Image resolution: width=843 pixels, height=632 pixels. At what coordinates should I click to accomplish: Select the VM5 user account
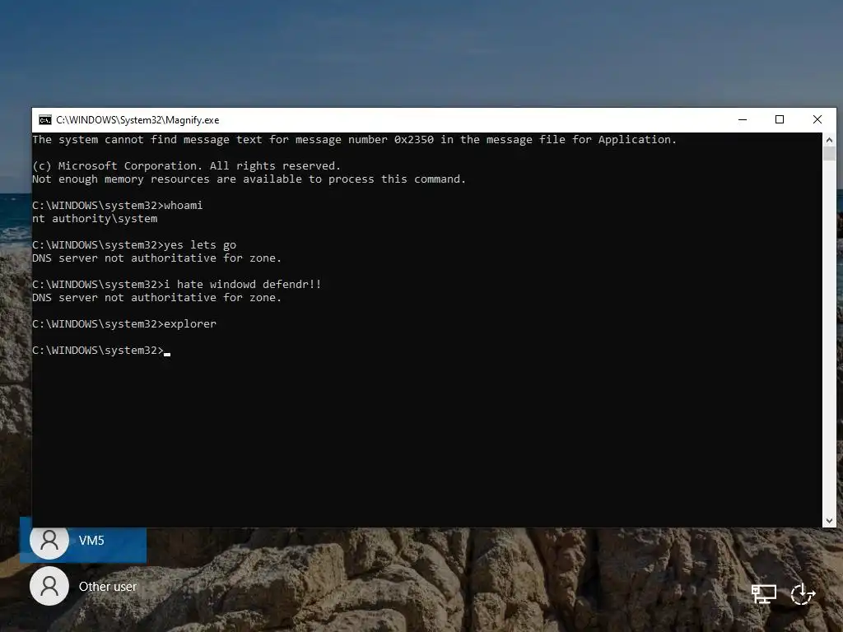pyautogui.click(x=83, y=540)
